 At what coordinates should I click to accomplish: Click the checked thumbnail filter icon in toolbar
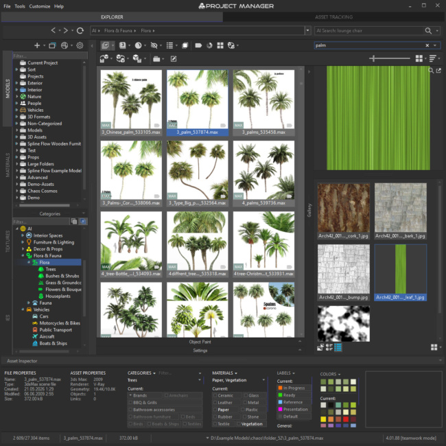pos(105,45)
